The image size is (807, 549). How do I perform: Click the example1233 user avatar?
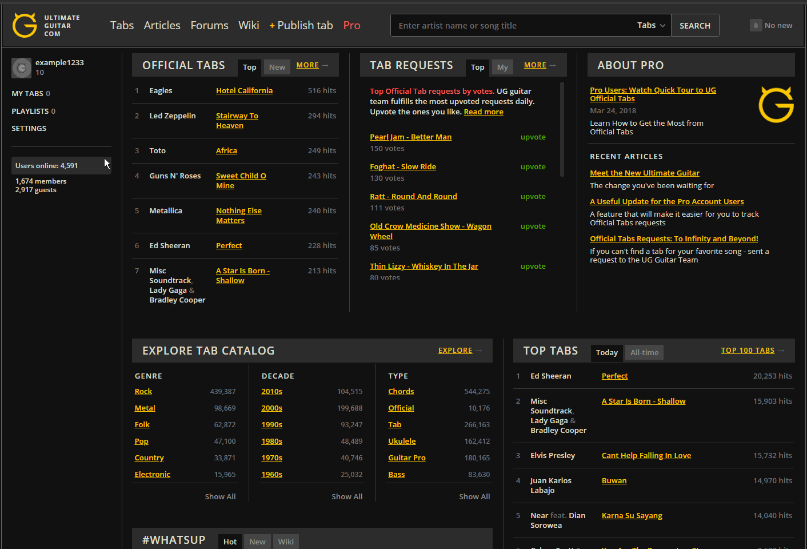22,68
